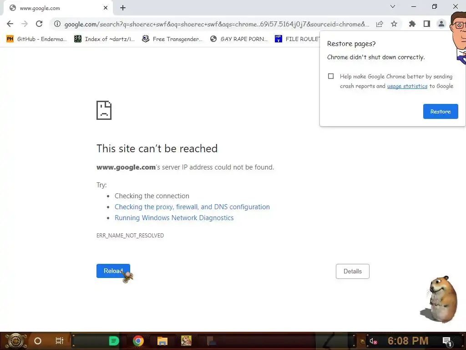466x350 pixels.
Task: Click the Details button
Action: 353,271
